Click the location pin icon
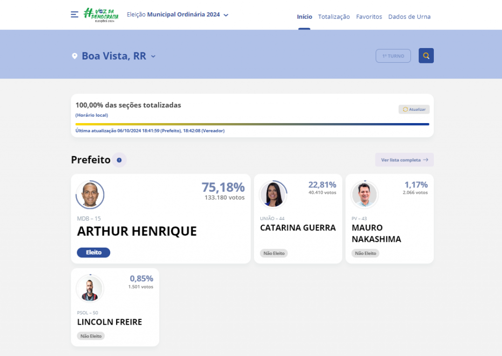This screenshot has height=356, width=502. (x=75, y=56)
